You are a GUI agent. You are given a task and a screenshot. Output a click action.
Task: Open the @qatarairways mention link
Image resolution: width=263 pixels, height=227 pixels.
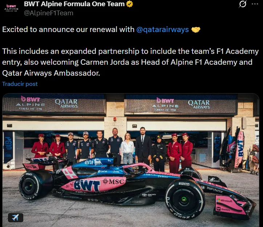click(162, 29)
